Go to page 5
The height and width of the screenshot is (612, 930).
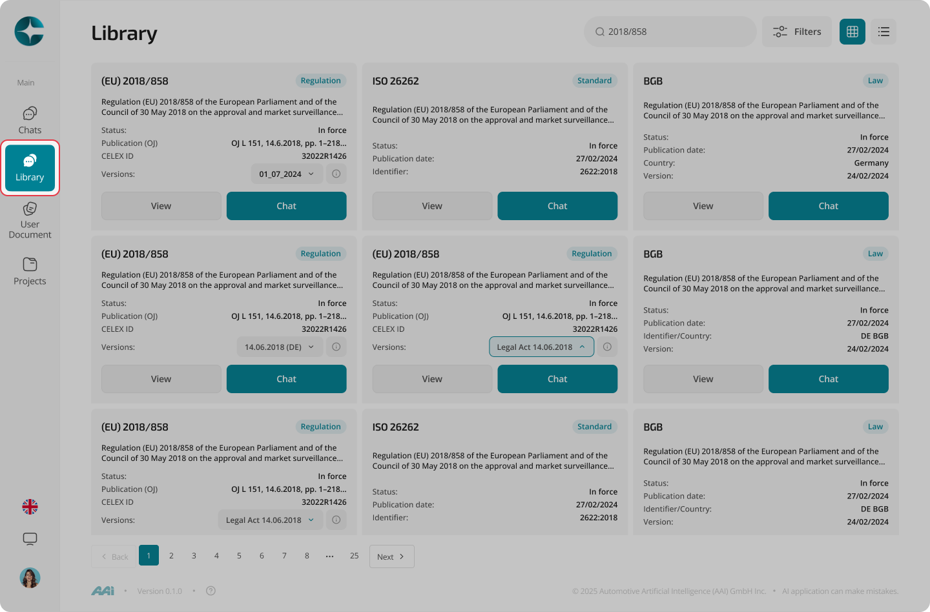click(239, 555)
